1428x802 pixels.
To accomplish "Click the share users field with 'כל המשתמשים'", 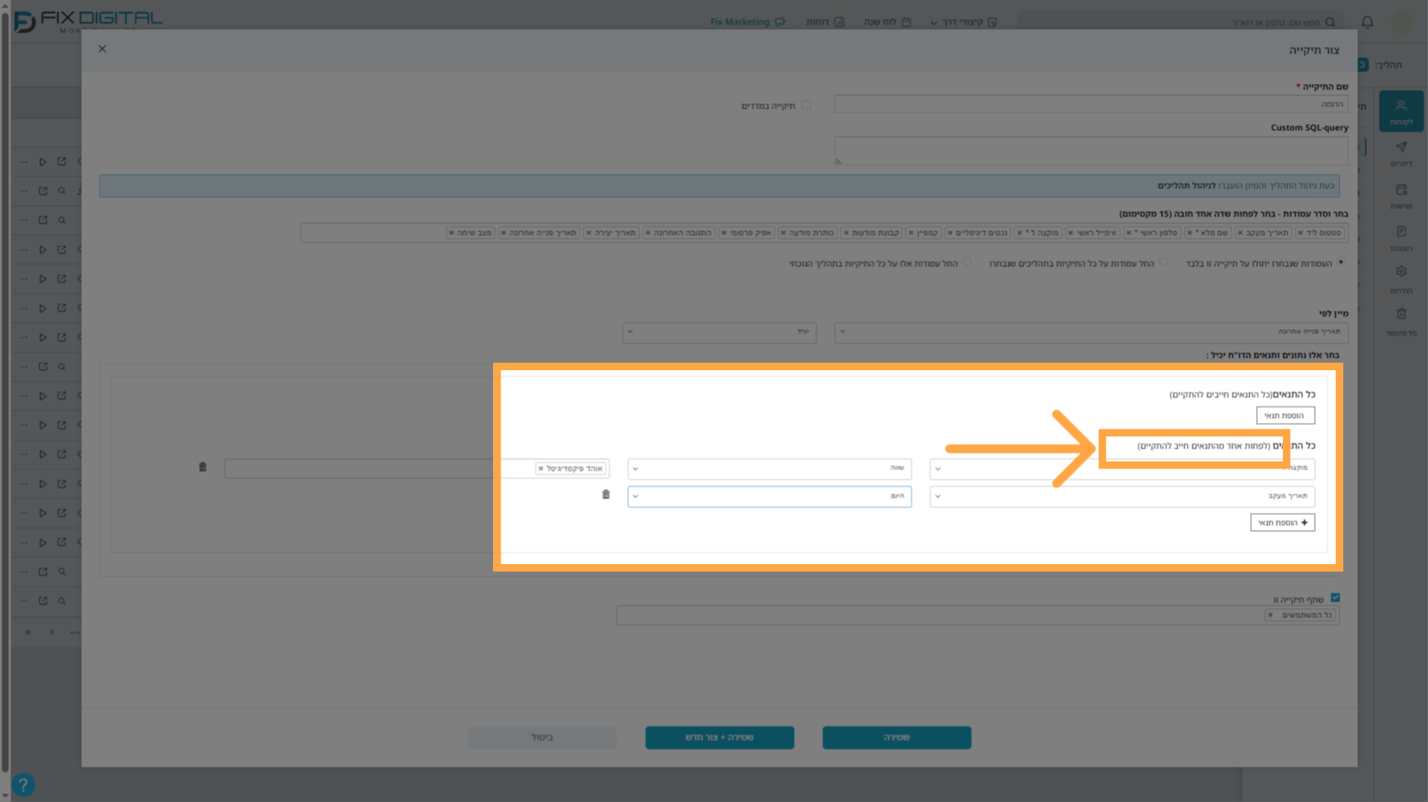I will [977, 615].
